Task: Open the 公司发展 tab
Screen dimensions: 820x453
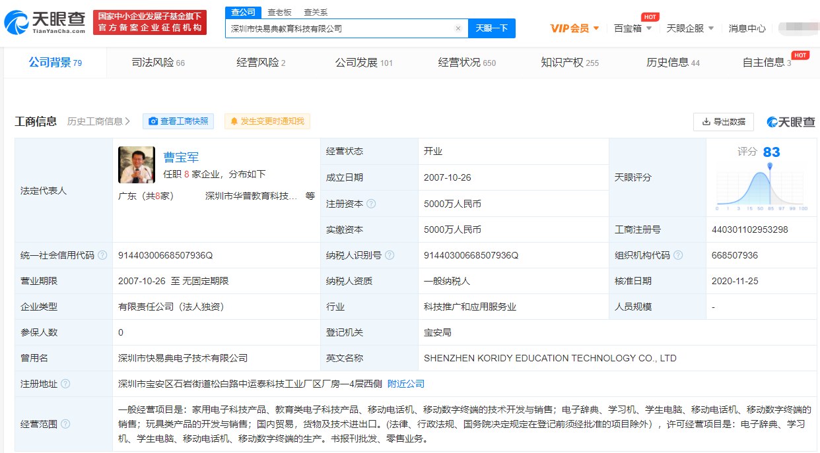Action: coord(364,63)
